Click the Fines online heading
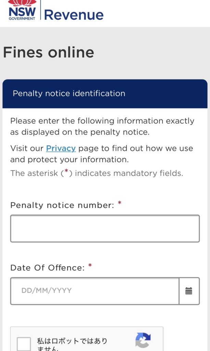 pos(49,52)
